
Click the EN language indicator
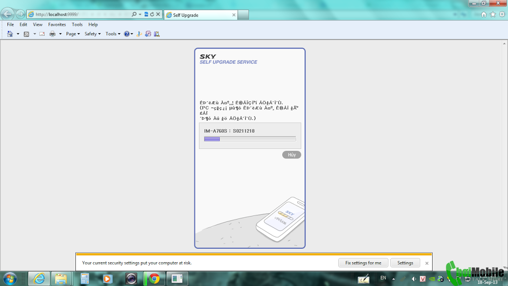[x=383, y=278]
